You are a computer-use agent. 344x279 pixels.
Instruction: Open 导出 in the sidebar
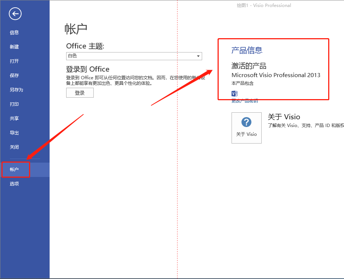(14, 133)
